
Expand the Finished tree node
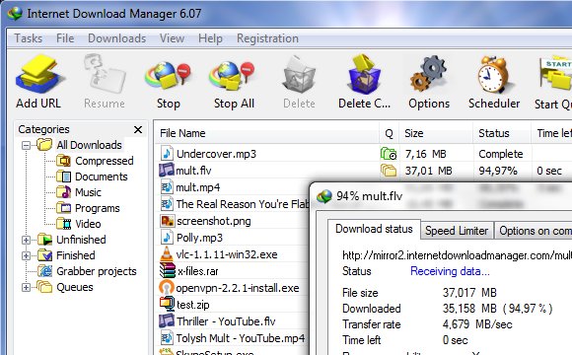click(26, 255)
